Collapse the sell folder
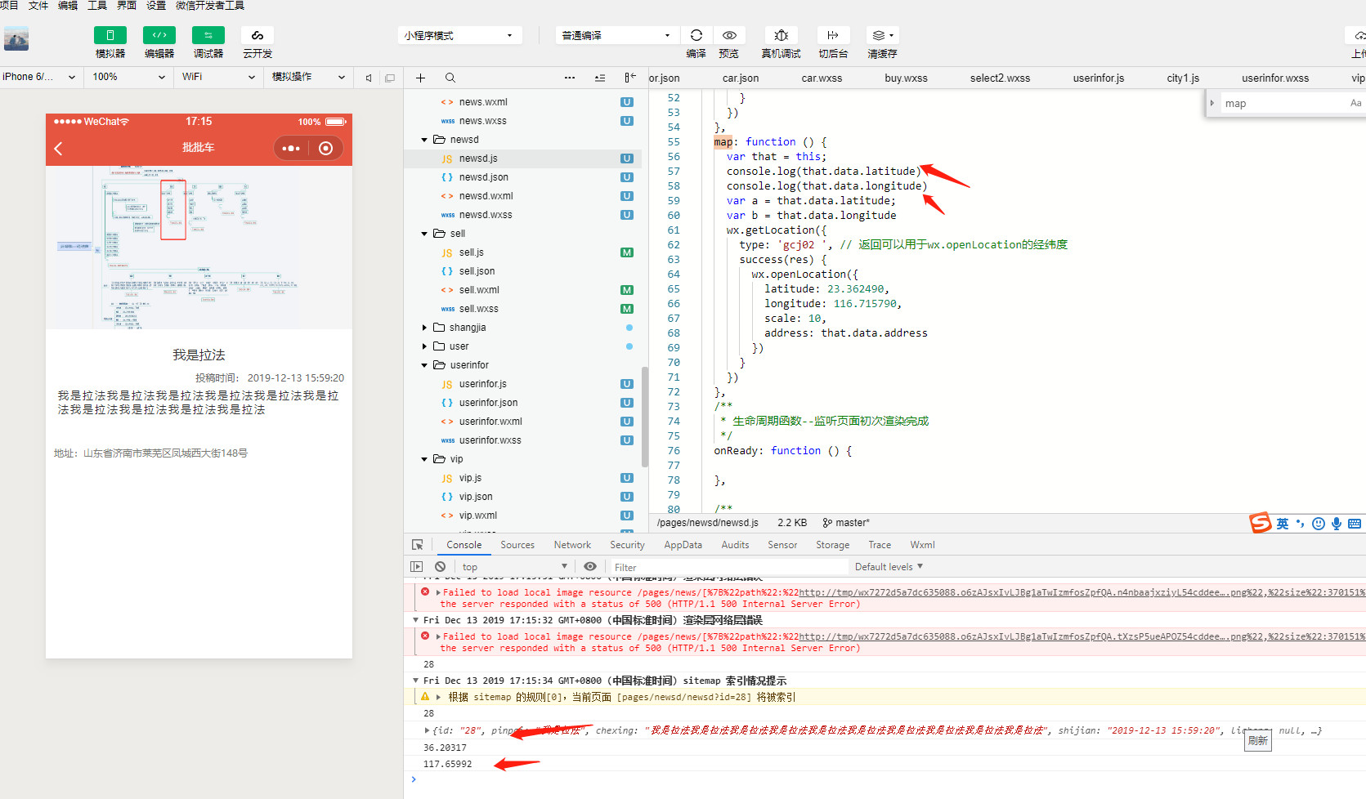Viewport: 1366px width, 799px height. [424, 234]
